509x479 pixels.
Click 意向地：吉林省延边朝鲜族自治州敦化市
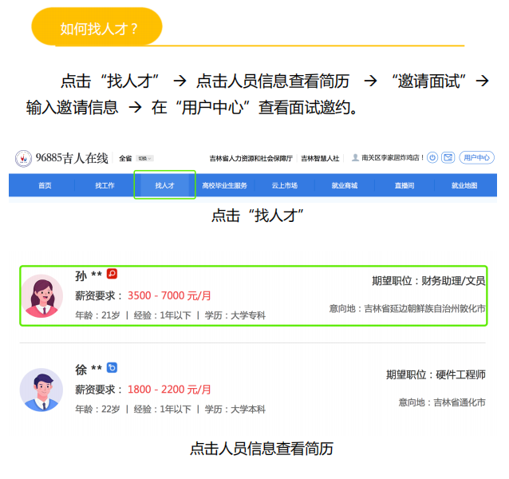coord(408,308)
